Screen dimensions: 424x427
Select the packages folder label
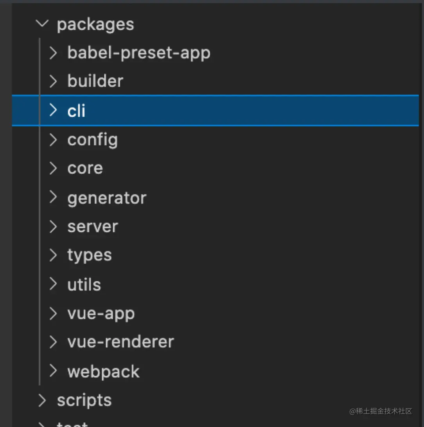95,25
